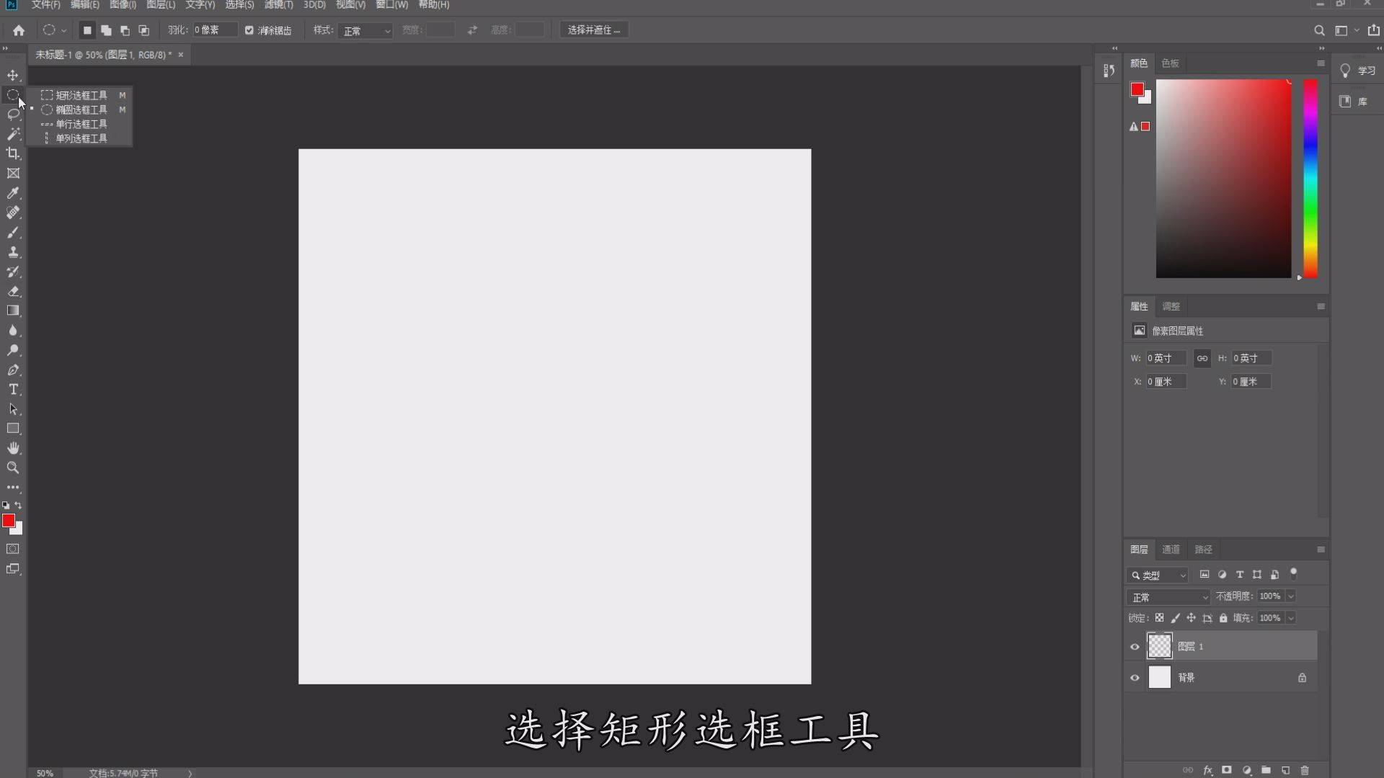The image size is (1384, 778).
Task: Click the hue slider strip
Action: point(1310,178)
